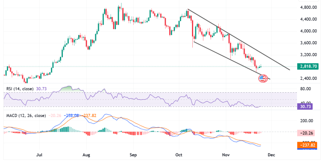Click the 3,600.00 price scale label
This screenshot has width=324, height=162.
307,43
